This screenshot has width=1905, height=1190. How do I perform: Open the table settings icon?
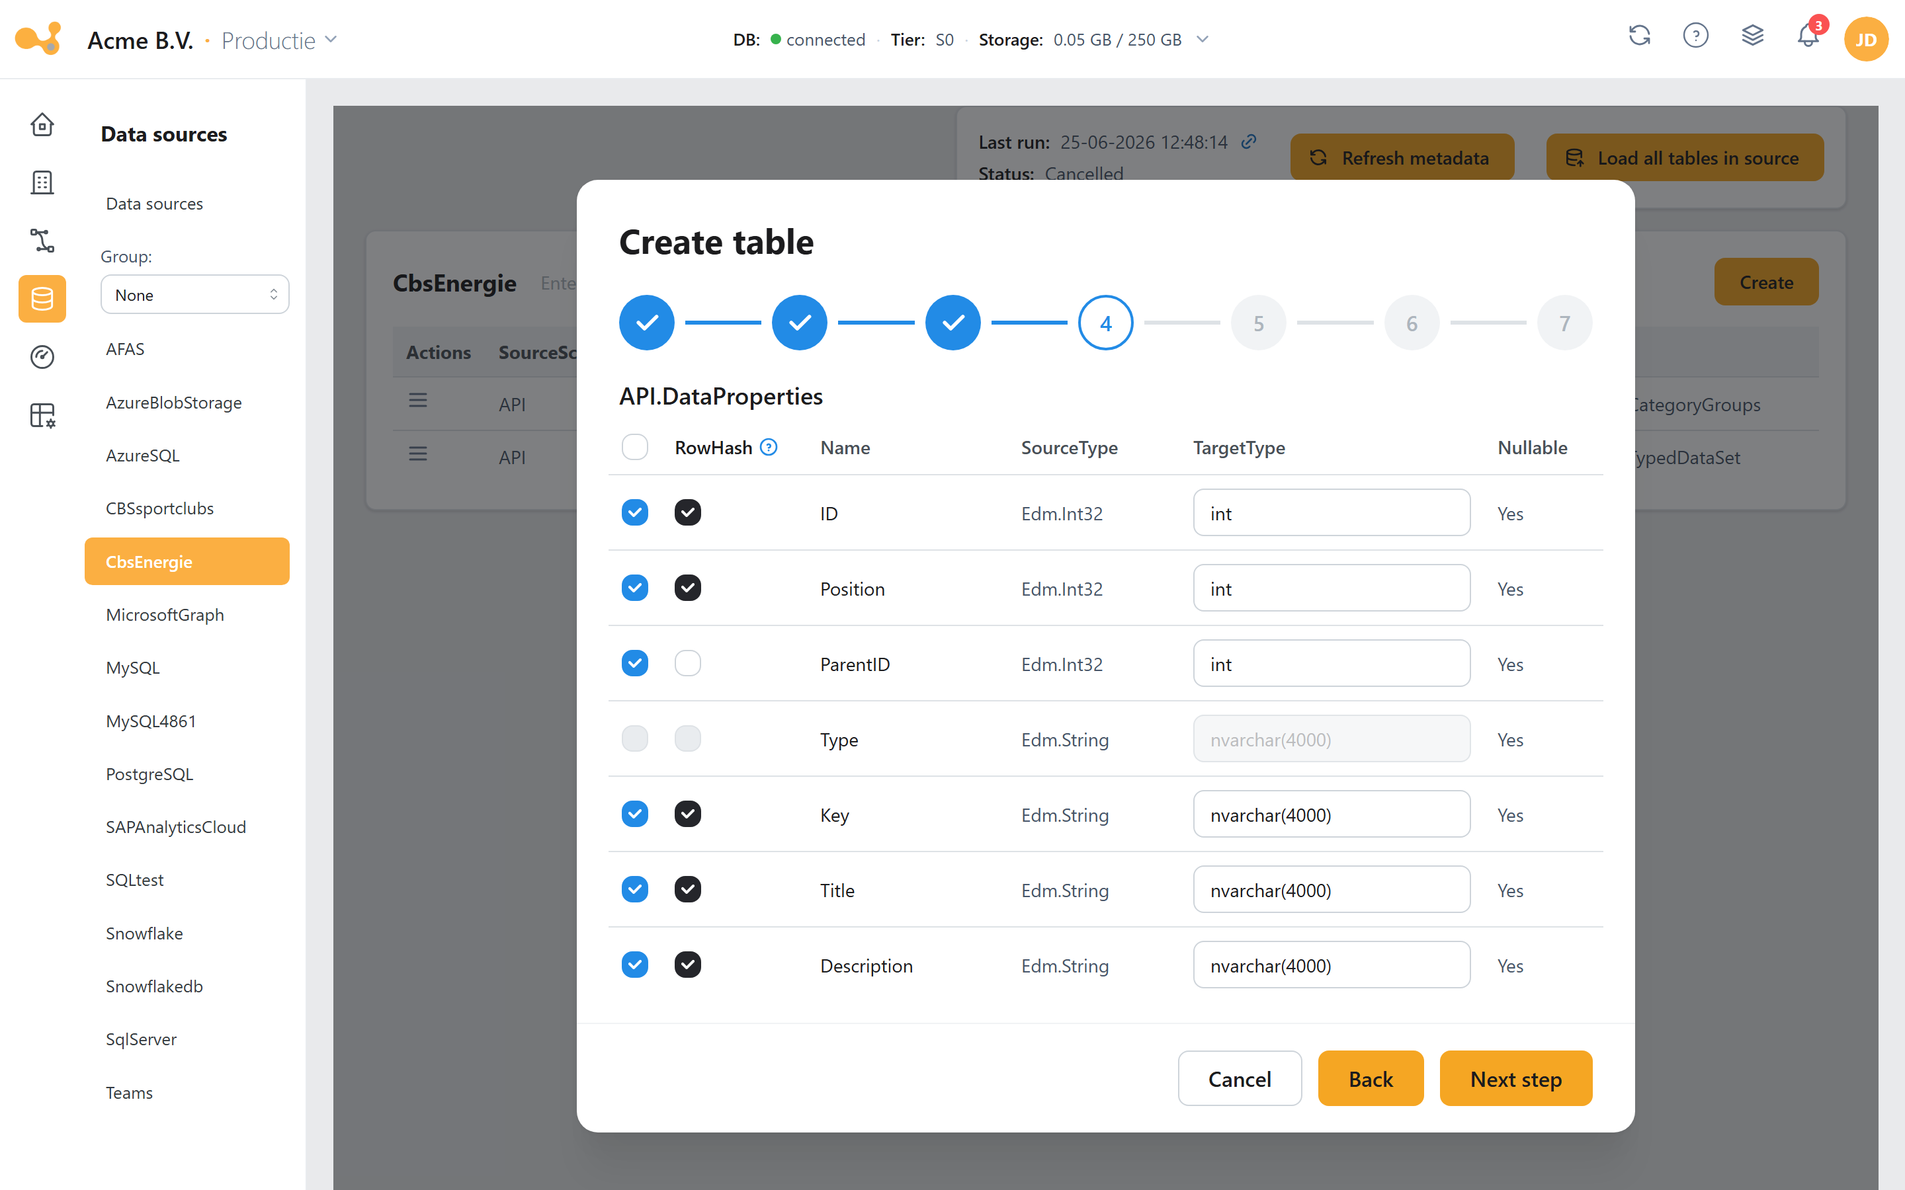pos(42,416)
